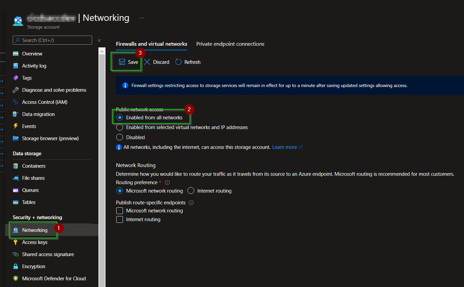Viewport: 464px width, 287px height.
Task: Click the Refresh button label
Action: (192, 62)
